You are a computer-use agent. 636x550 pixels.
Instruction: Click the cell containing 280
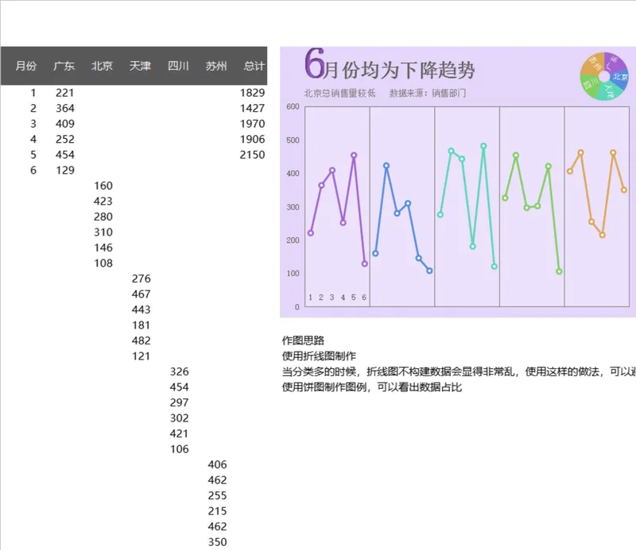[x=103, y=217]
